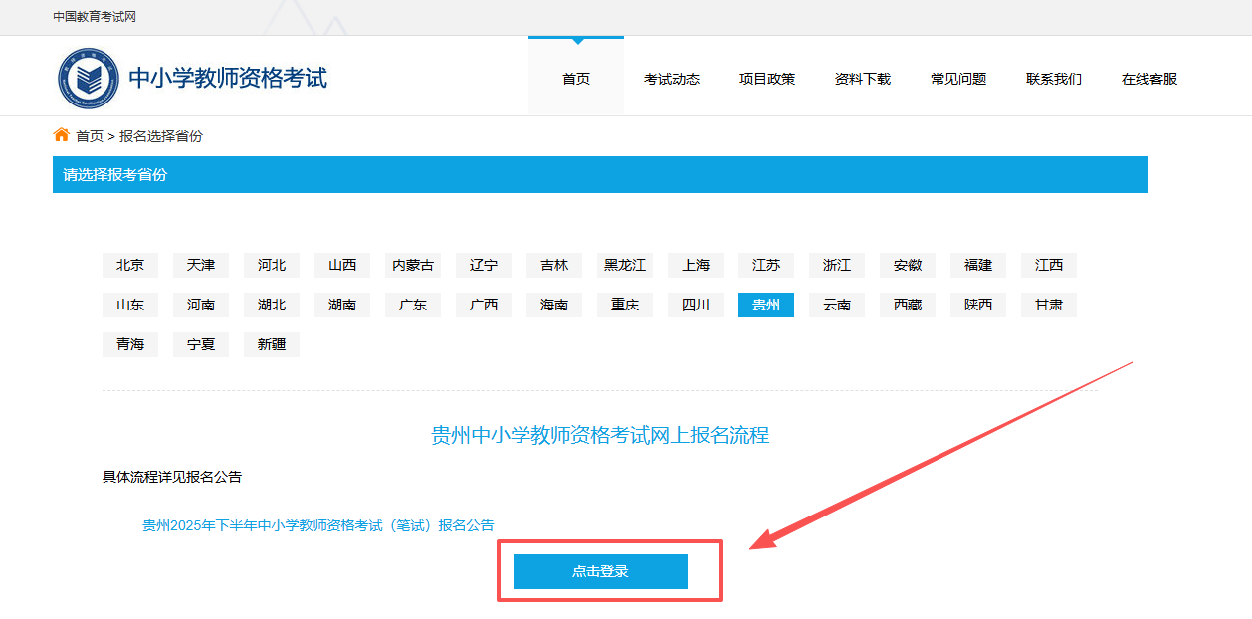Open the 首页 navigation tab
The image size is (1252, 619).
coord(576,79)
